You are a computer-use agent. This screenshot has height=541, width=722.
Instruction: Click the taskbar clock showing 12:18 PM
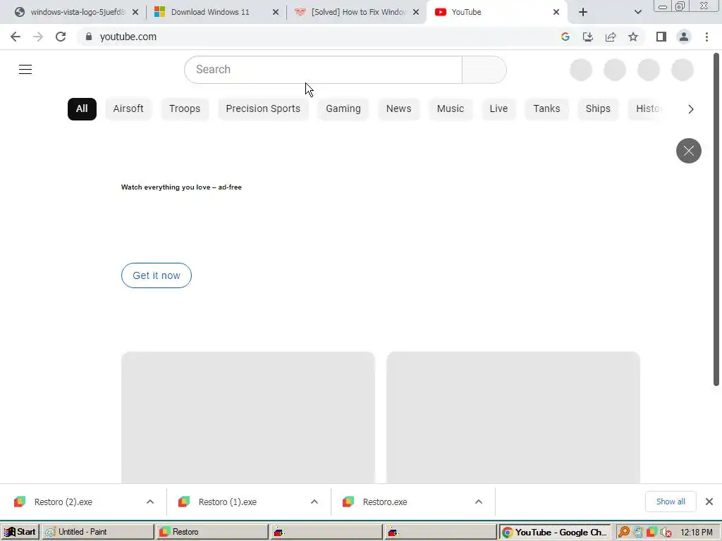tap(696, 533)
